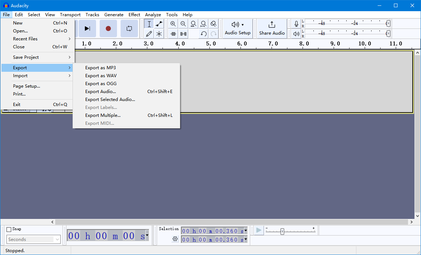421x255 pixels.
Task: Toggle the Loop button
Action: [x=129, y=28]
